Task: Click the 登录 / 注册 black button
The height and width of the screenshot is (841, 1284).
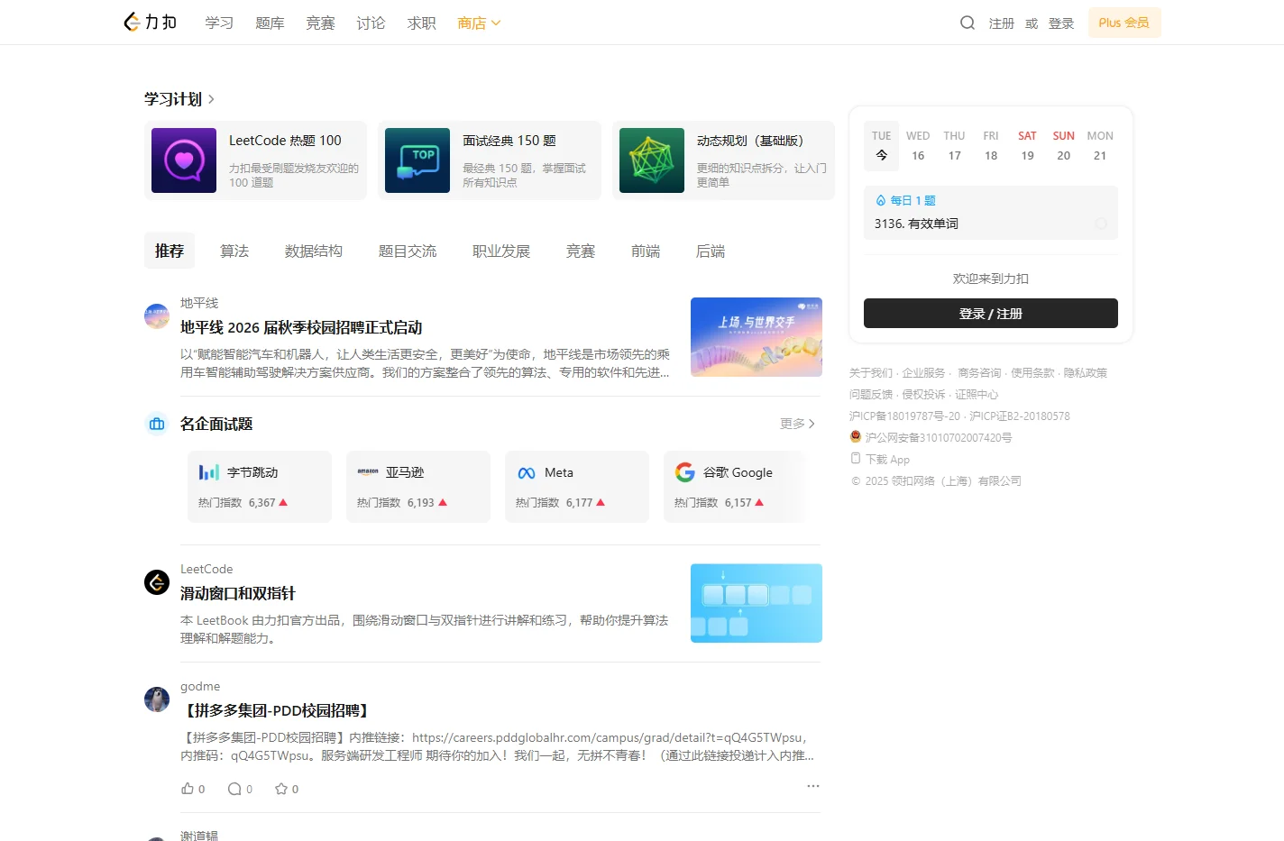Action: click(991, 314)
